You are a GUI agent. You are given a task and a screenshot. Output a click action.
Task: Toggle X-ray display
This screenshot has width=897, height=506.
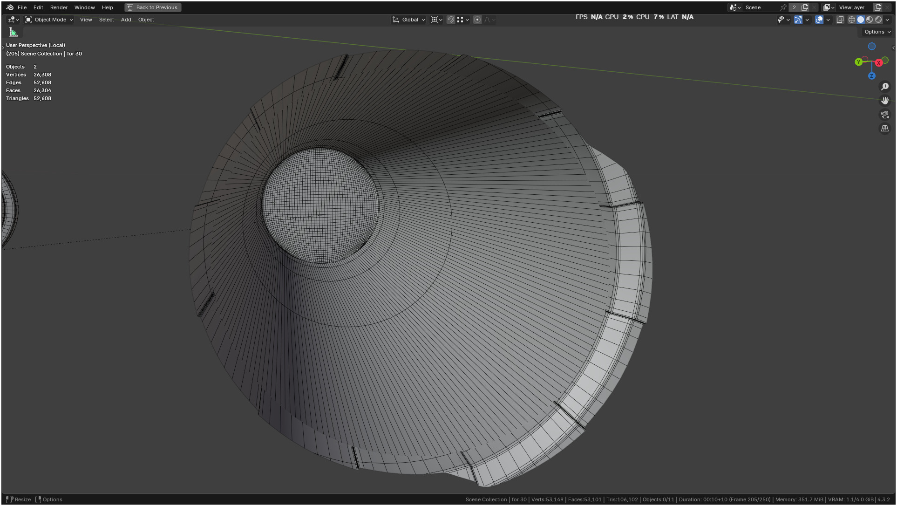(x=840, y=20)
